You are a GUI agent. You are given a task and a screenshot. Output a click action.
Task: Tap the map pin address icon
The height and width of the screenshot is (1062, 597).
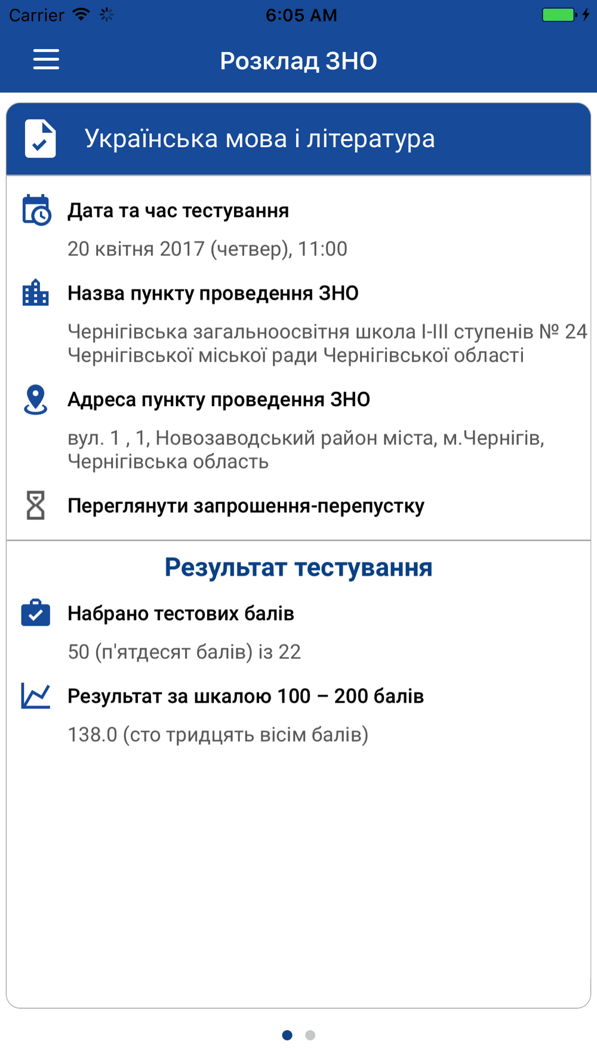35,400
